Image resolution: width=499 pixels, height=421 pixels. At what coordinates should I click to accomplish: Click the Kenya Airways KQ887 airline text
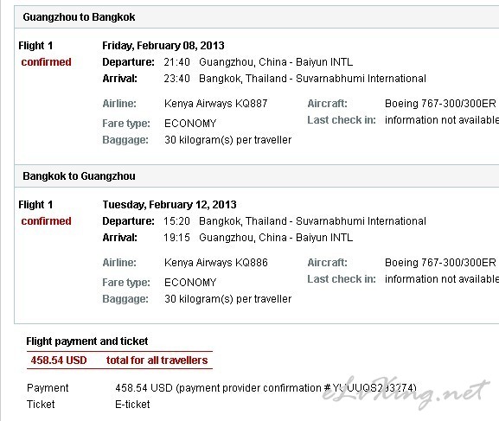pyautogui.click(x=215, y=104)
